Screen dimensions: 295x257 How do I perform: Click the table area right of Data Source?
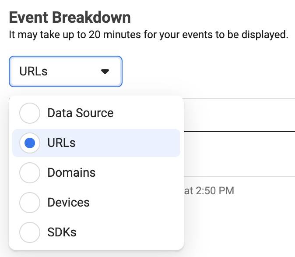pyautogui.click(x=239, y=115)
